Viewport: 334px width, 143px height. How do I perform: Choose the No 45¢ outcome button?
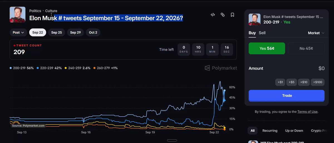tap(306, 48)
